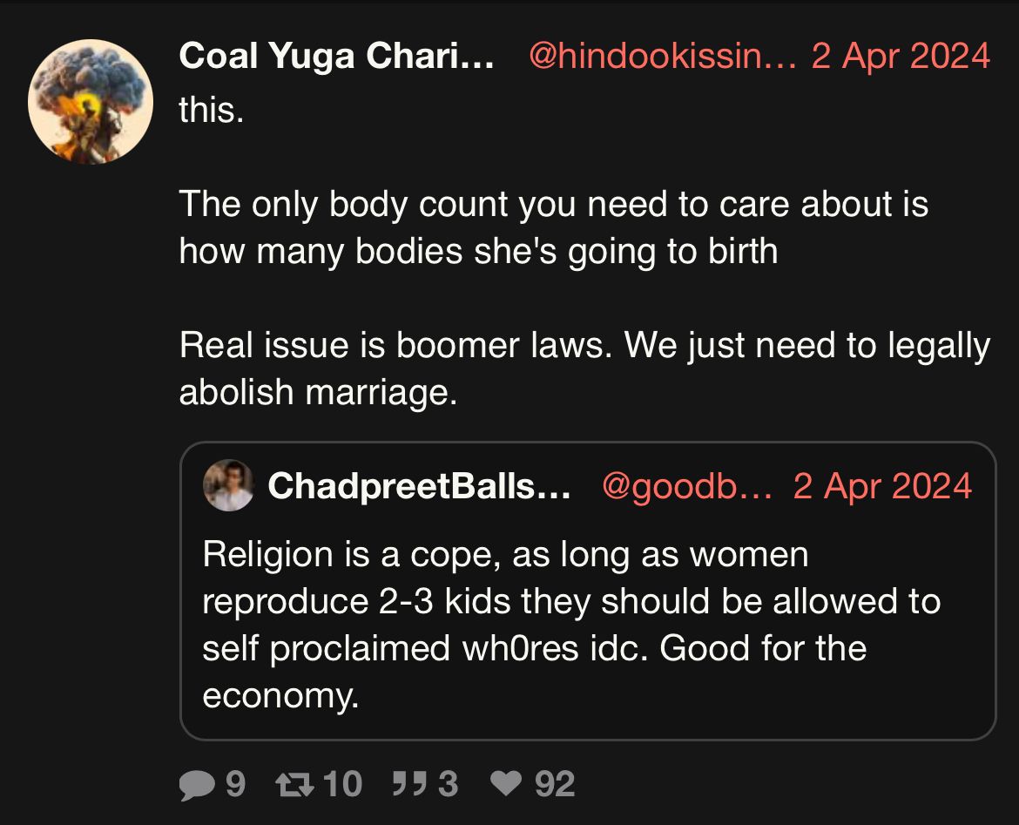Screen dimensions: 1019x825
Task: Click the top post's 2 Apr 2024 date
Action: click(x=901, y=56)
